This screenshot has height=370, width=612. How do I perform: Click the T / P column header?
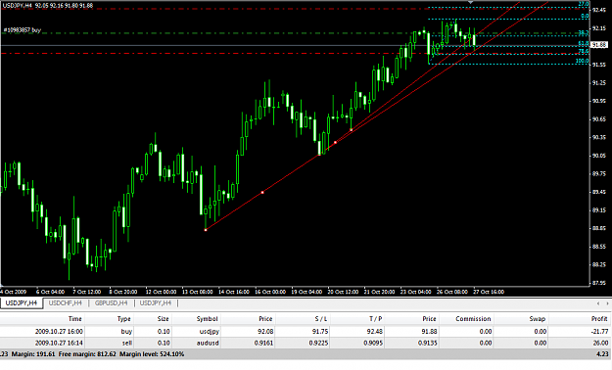click(x=375, y=319)
